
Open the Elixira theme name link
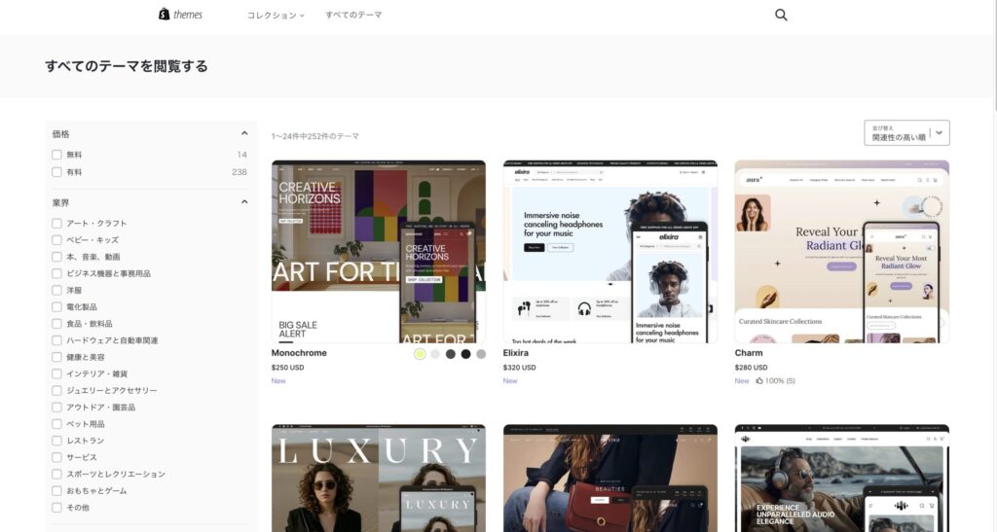click(516, 353)
